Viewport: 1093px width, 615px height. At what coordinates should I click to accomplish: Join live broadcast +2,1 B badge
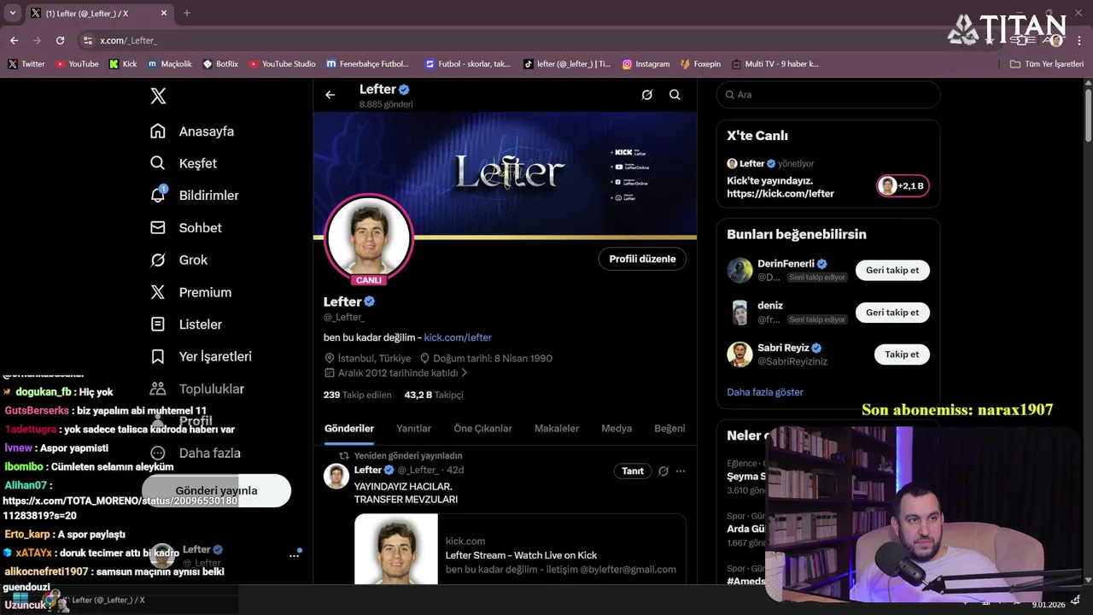[903, 185]
